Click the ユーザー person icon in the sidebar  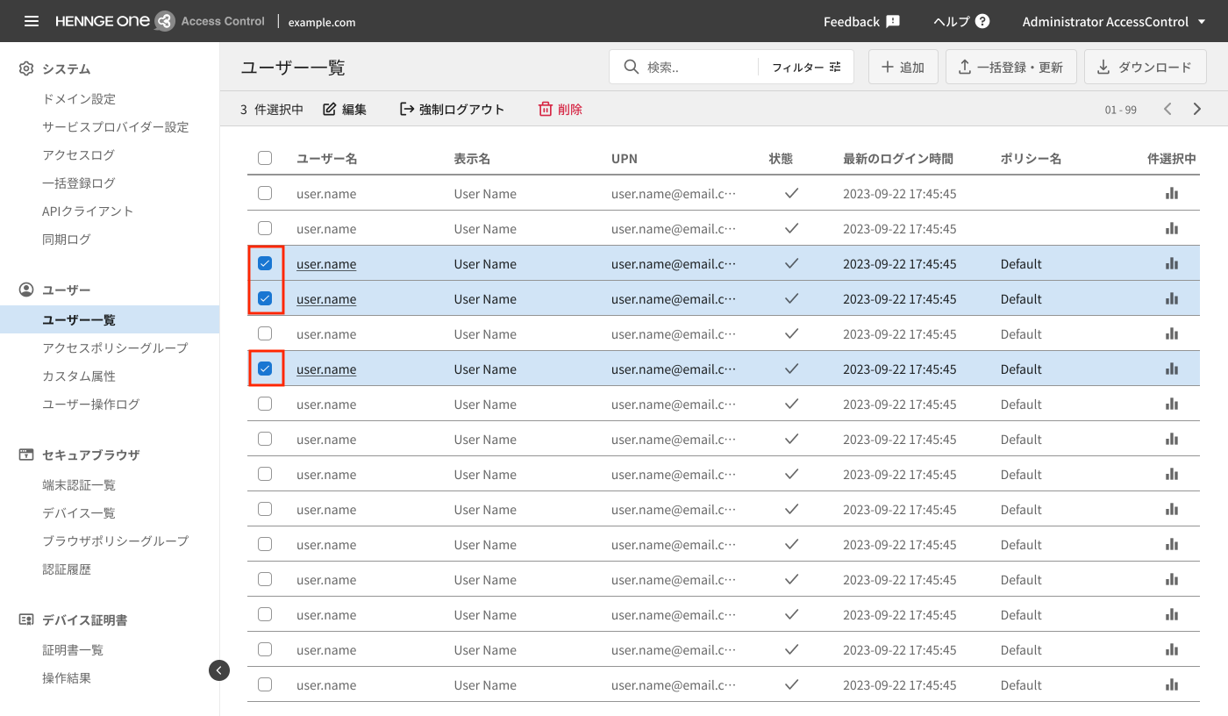pyautogui.click(x=26, y=290)
